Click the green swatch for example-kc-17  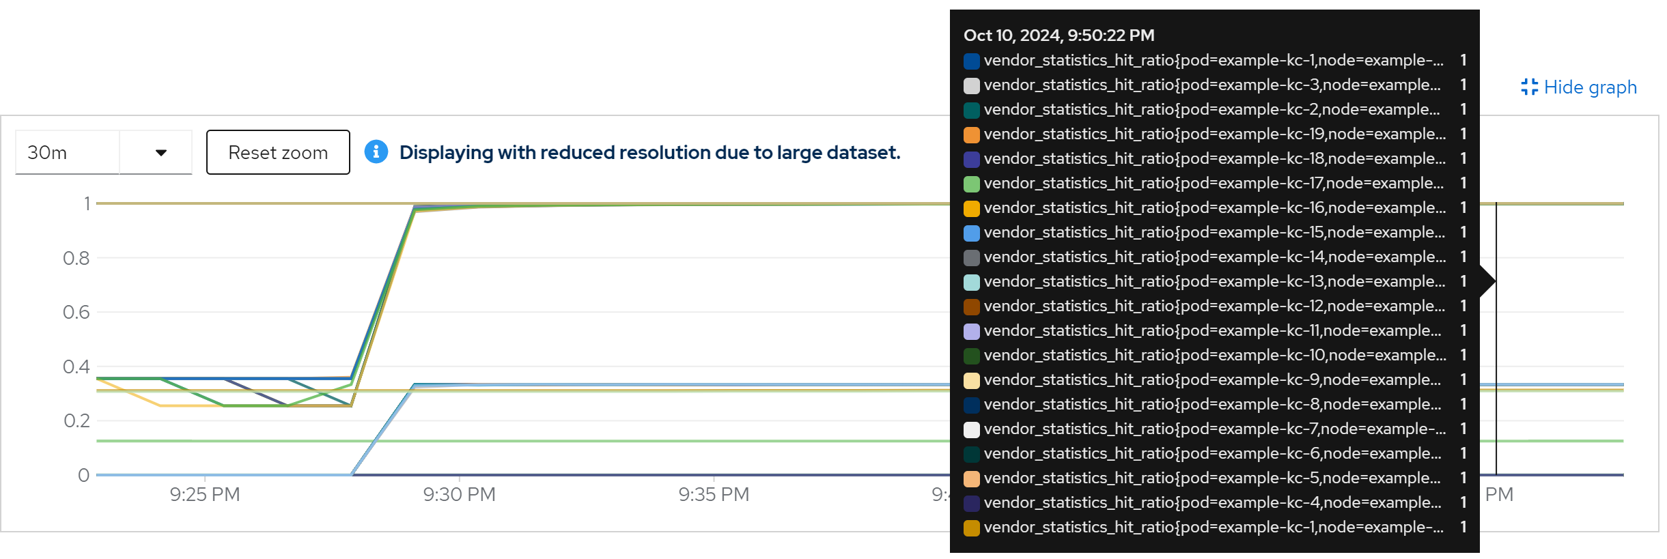pos(971,184)
